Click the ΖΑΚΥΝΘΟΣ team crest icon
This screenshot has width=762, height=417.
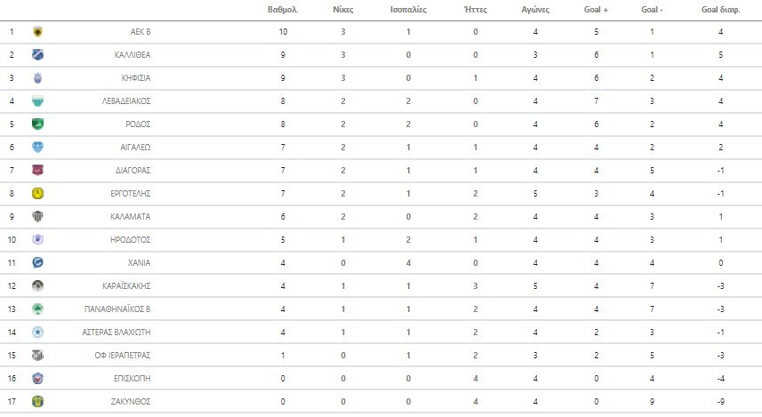37,401
